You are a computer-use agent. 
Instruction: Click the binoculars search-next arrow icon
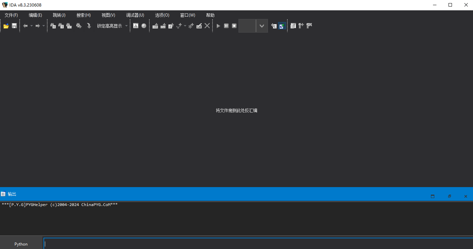coord(79,26)
